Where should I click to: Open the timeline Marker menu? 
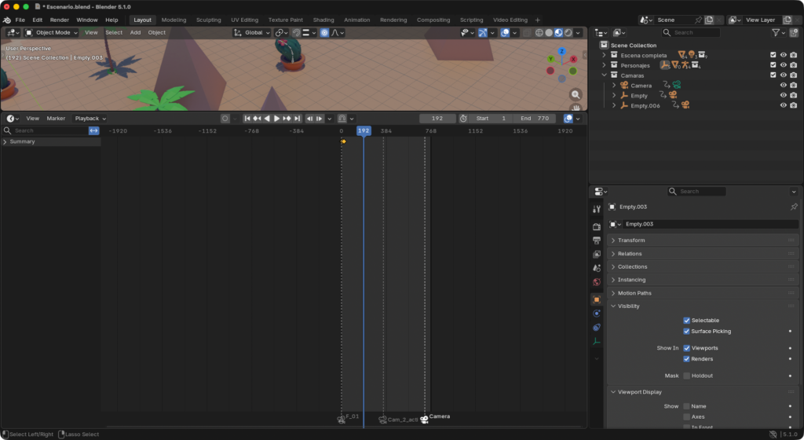click(x=56, y=119)
